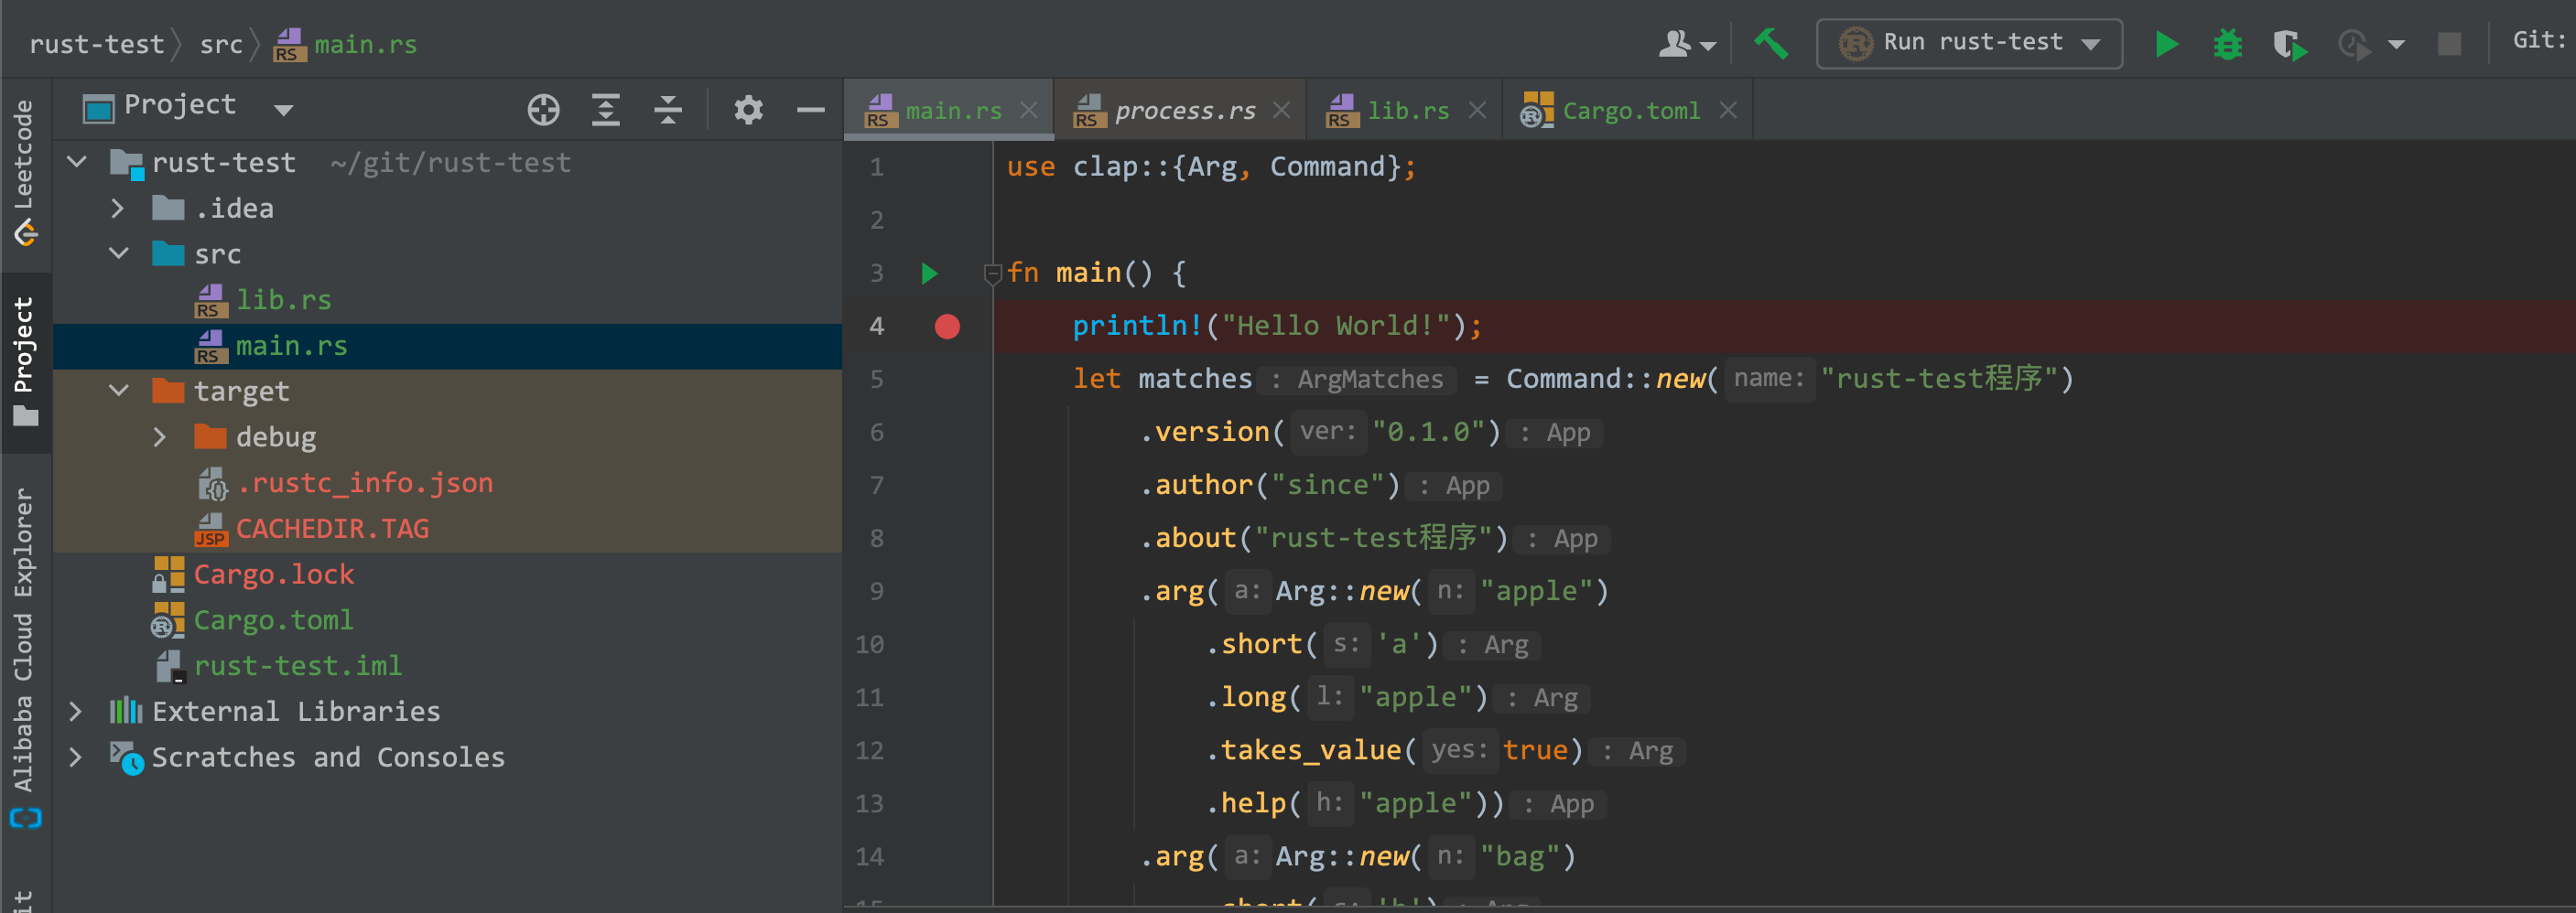Click the Stop square button
Image resolution: width=2576 pixels, height=913 pixels.
(2449, 44)
